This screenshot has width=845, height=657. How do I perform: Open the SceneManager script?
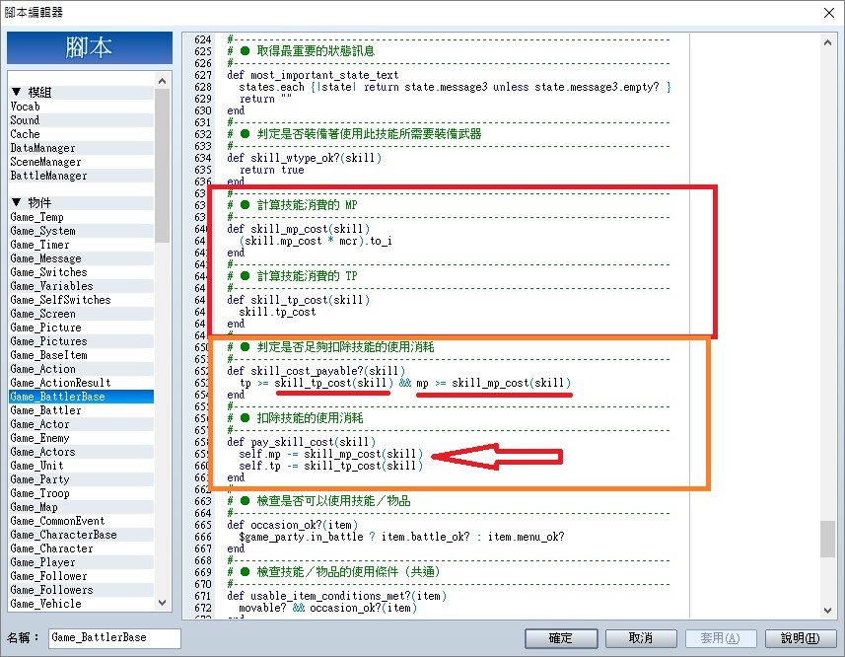click(82, 162)
